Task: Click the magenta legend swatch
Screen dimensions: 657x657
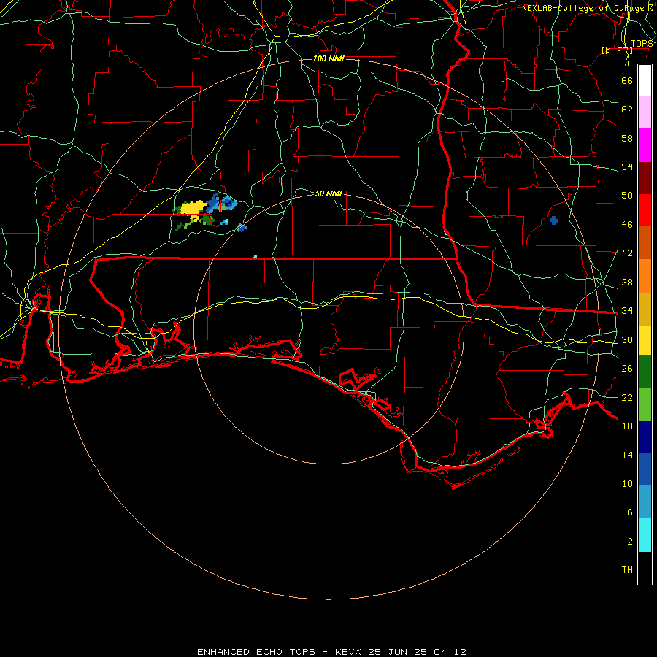Action: tap(645, 145)
